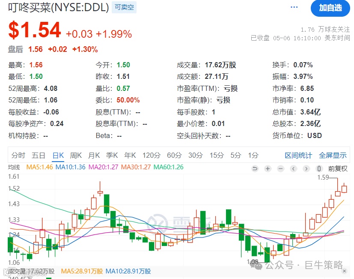Pan chart left with arrow icon
354x279 pixels.
[293, 169]
